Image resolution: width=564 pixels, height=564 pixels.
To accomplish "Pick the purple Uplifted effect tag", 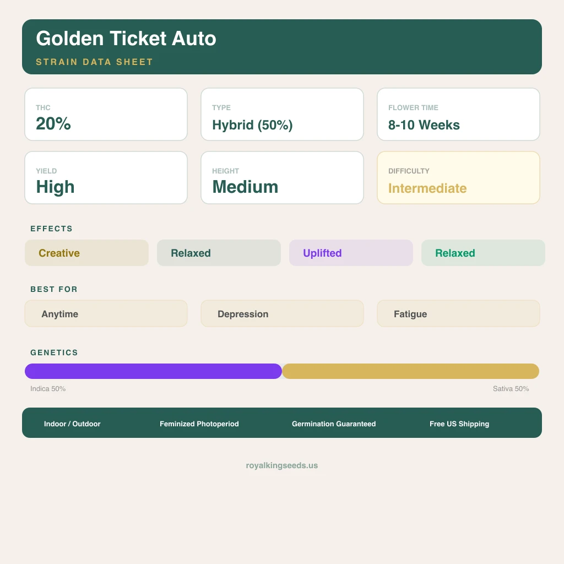I will pos(351,253).
